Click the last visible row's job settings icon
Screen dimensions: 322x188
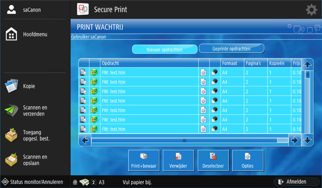(x=203, y=129)
